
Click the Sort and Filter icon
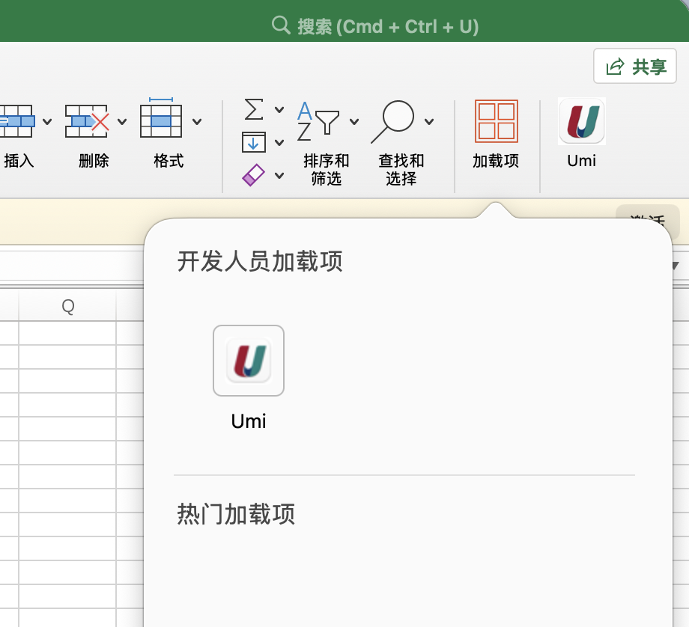pyautogui.click(x=318, y=121)
